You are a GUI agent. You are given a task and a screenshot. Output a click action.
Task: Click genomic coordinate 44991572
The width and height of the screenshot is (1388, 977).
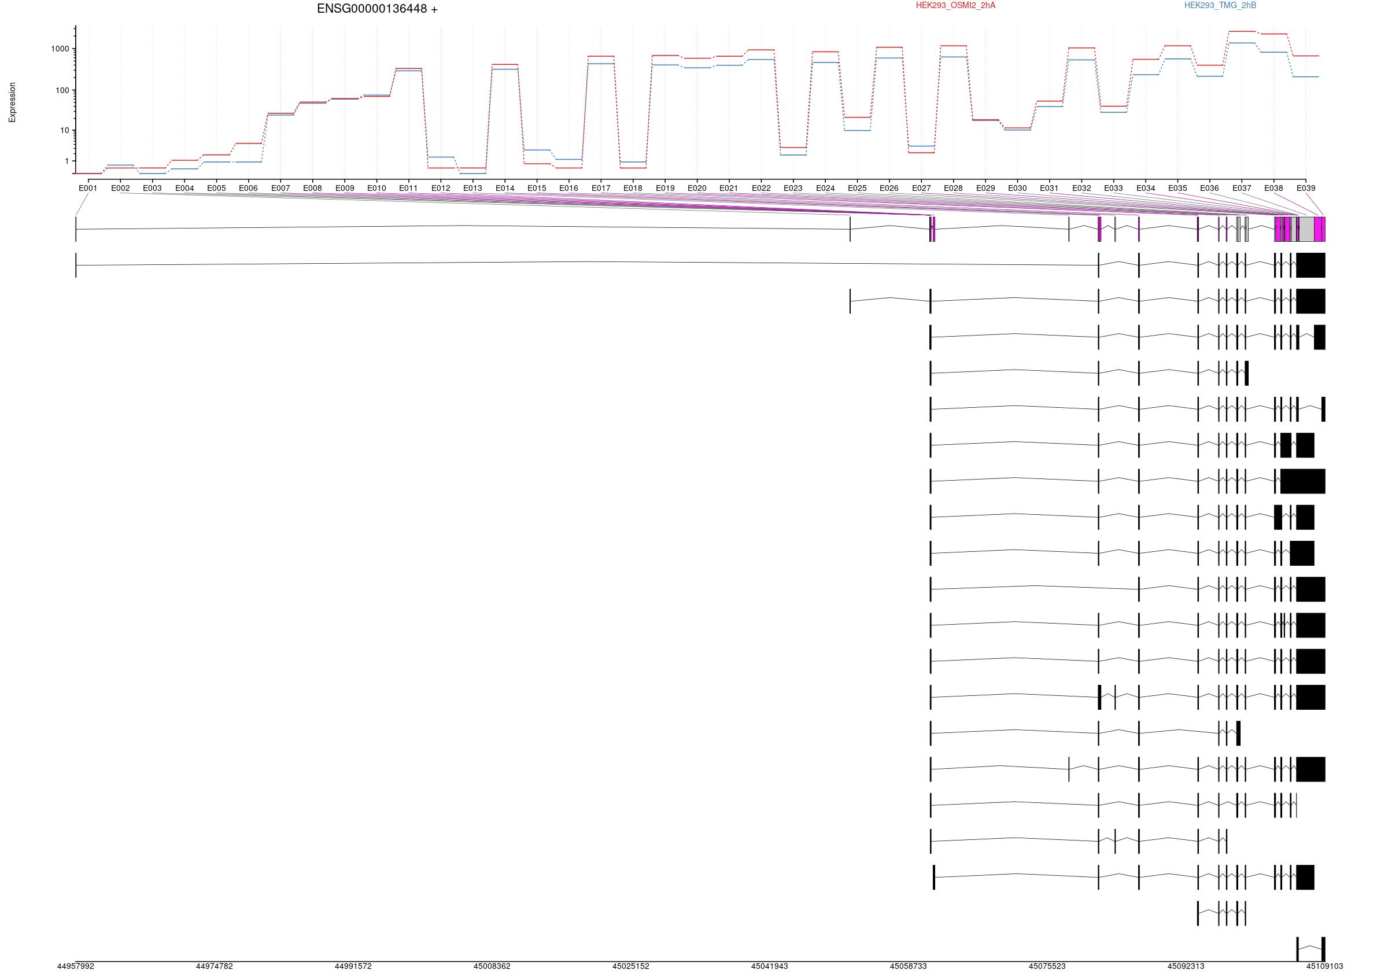coord(353,966)
